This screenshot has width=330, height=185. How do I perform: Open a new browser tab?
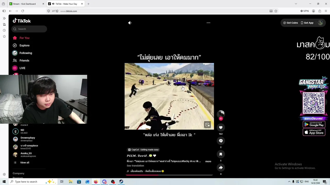[88, 4]
